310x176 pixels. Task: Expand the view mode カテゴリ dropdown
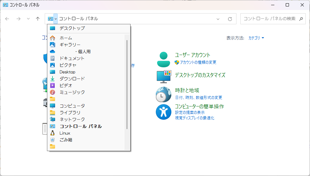pyautogui.click(x=256, y=38)
